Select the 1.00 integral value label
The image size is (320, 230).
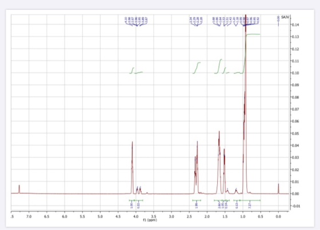coord(131,205)
